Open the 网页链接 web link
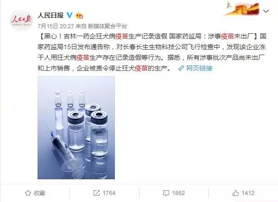Image resolution: width=278 pixels, height=202 pixels. click(199, 68)
